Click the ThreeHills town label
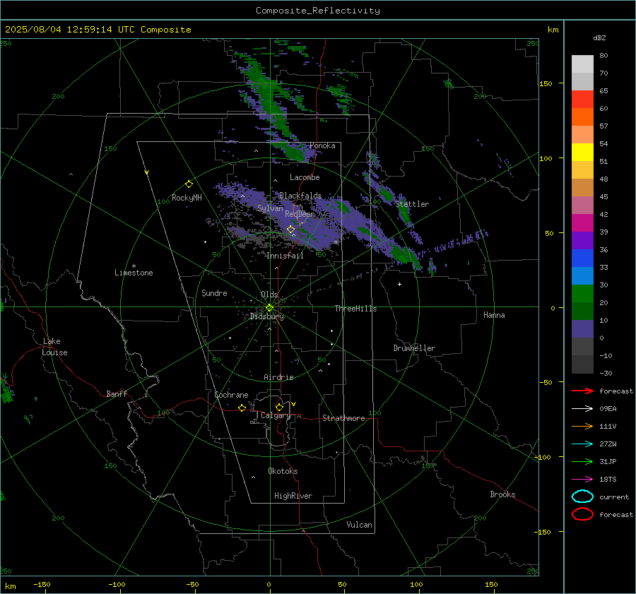Image resolution: width=636 pixels, height=594 pixels. coord(355,309)
